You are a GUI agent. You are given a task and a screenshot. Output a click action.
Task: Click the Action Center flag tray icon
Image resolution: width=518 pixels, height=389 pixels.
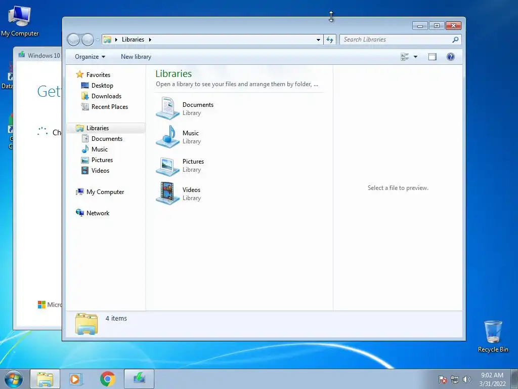coord(442,379)
